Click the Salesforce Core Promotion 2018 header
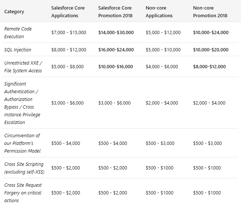The height and width of the screenshot is (208, 241). [x=115, y=12]
